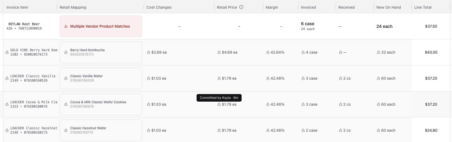Click lock icon next to 42.64% margin
The image size is (452, 142).
pyautogui.click(x=268, y=52)
